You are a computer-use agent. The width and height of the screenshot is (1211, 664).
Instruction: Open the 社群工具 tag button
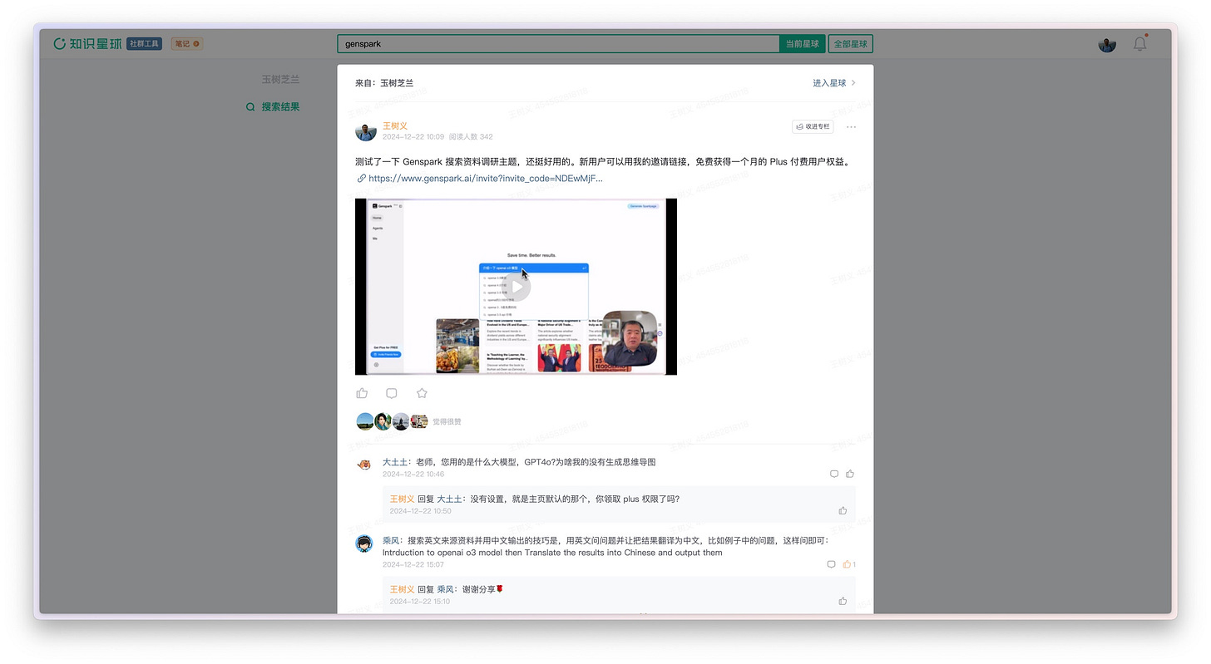144,43
